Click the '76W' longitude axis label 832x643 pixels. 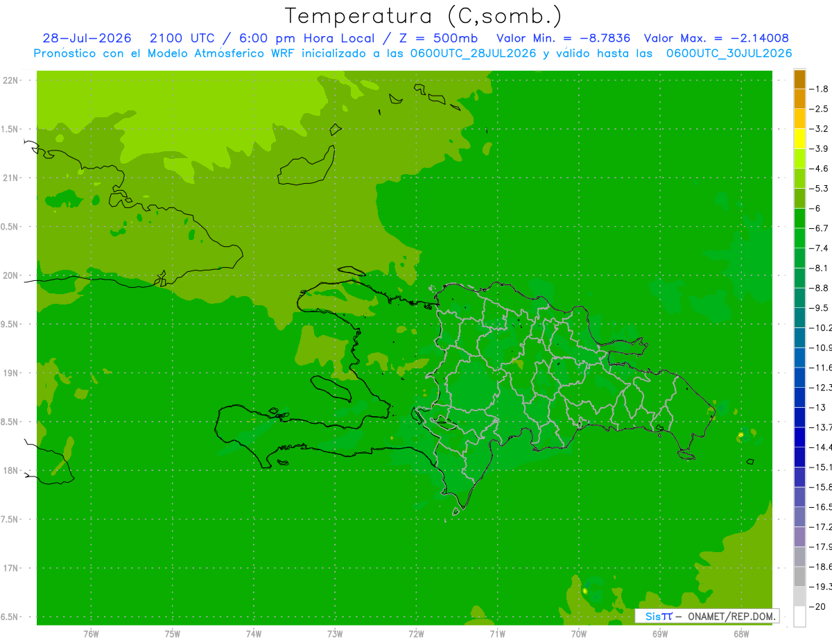(x=91, y=634)
